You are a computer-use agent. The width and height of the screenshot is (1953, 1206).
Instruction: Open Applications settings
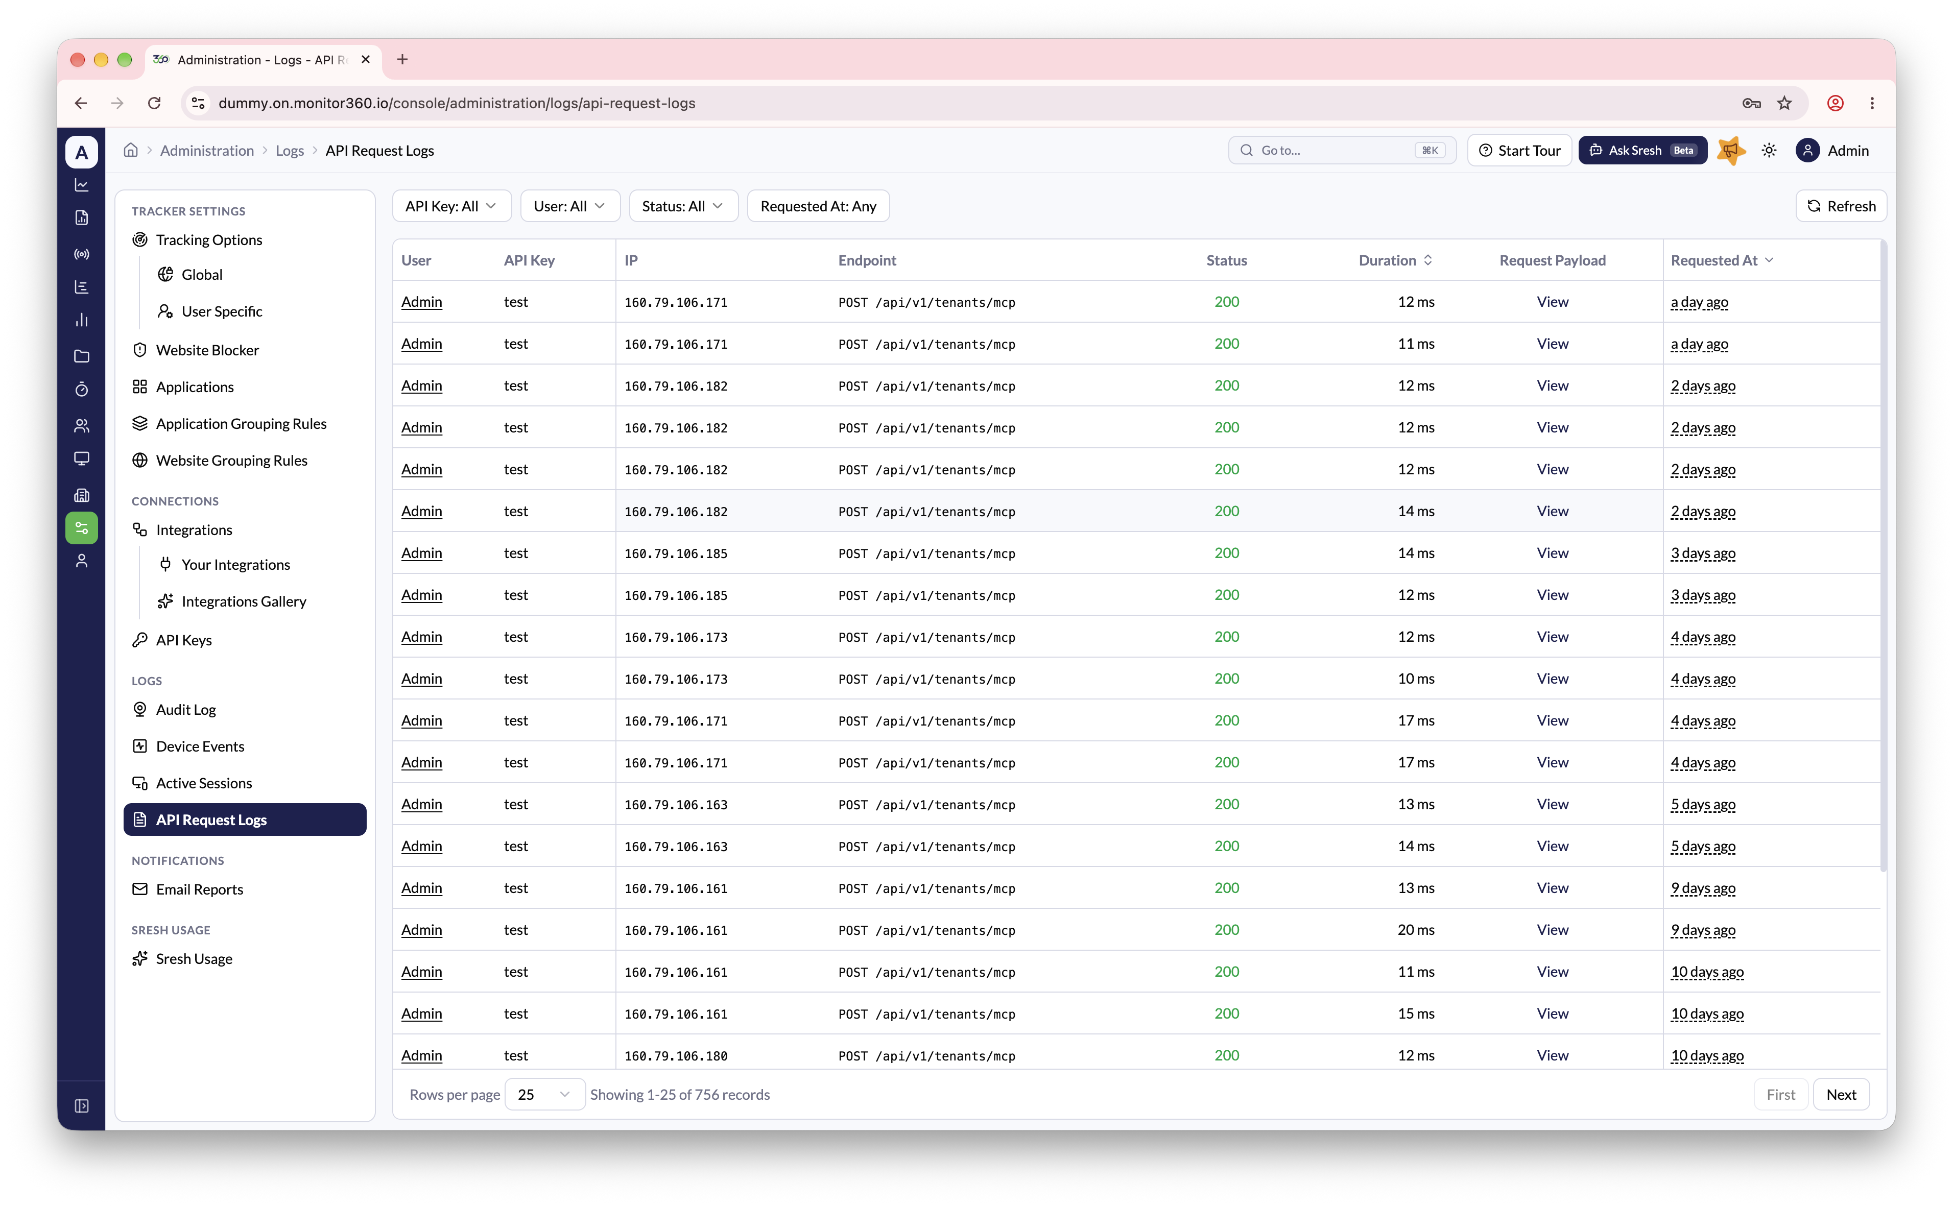point(244,387)
